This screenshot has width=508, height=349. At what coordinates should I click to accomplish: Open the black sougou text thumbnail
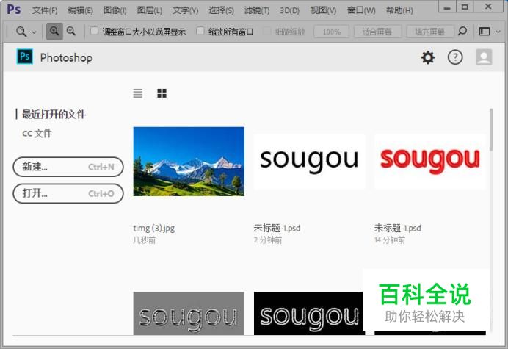(309, 161)
